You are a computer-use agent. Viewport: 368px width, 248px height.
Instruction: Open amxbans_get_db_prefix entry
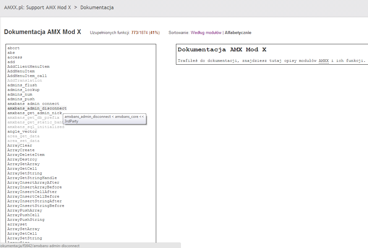[x=33, y=118]
